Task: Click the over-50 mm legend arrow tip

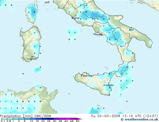Action: 79,119
